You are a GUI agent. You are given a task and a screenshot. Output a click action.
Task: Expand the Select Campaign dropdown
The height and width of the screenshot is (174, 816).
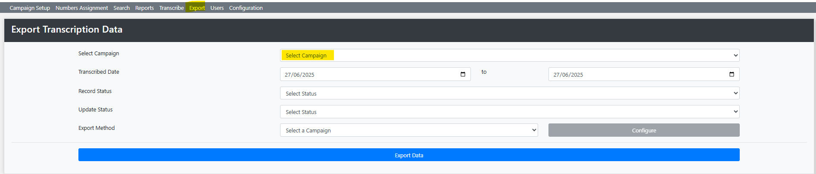click(x=510, y=55)
